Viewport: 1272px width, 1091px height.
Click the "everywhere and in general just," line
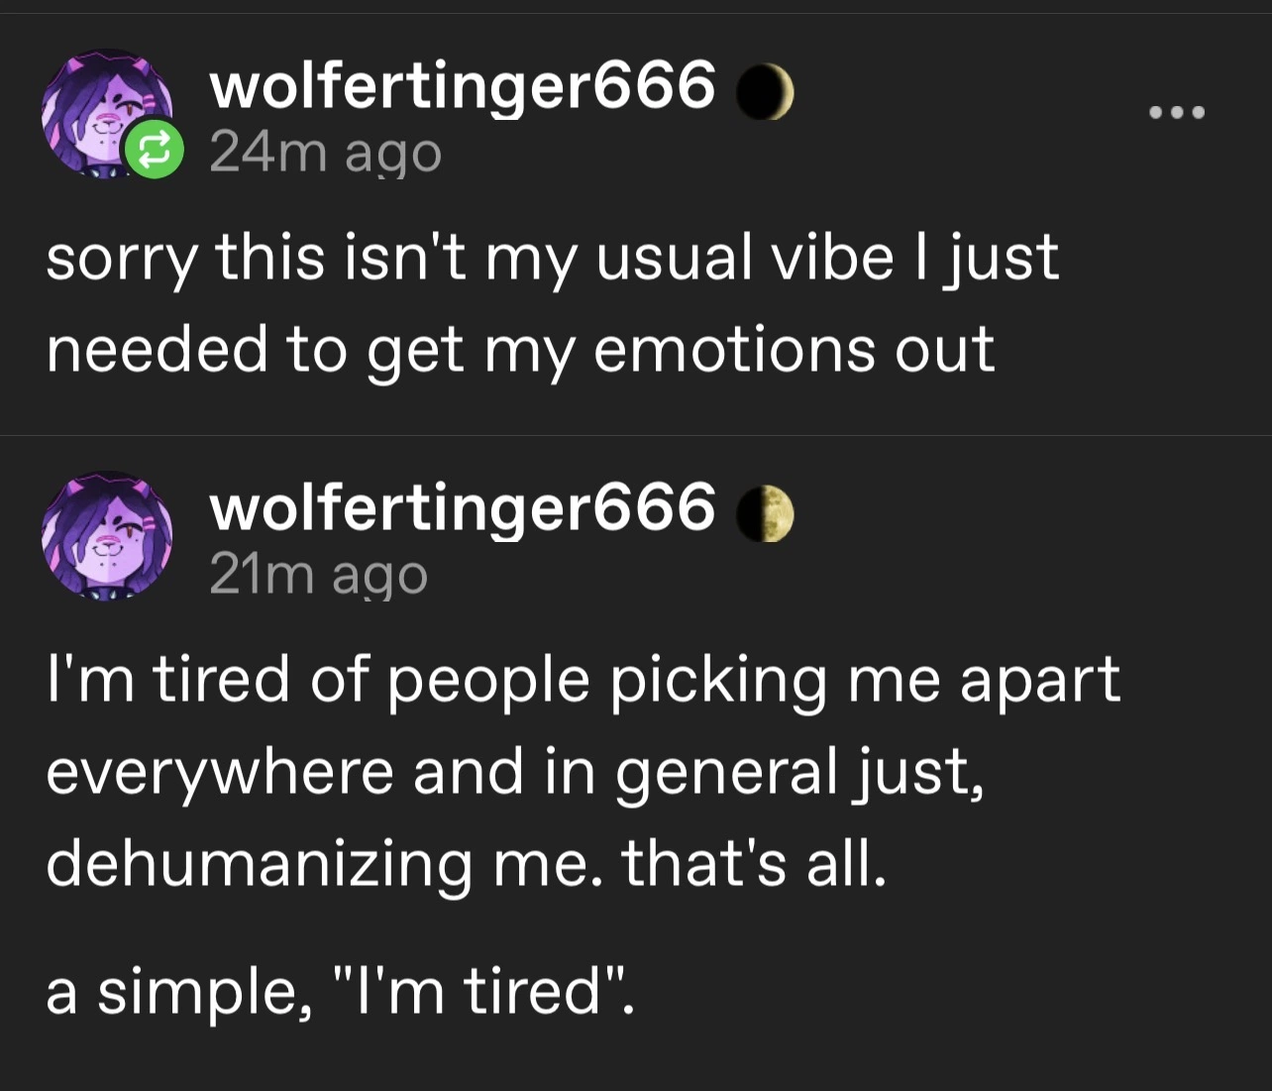click(515, 773)
